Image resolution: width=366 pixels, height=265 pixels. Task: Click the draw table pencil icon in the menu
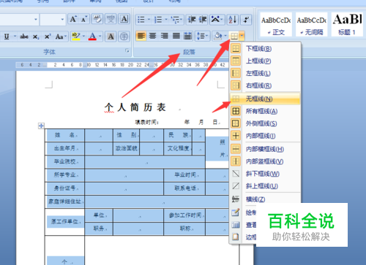point(236,212)
